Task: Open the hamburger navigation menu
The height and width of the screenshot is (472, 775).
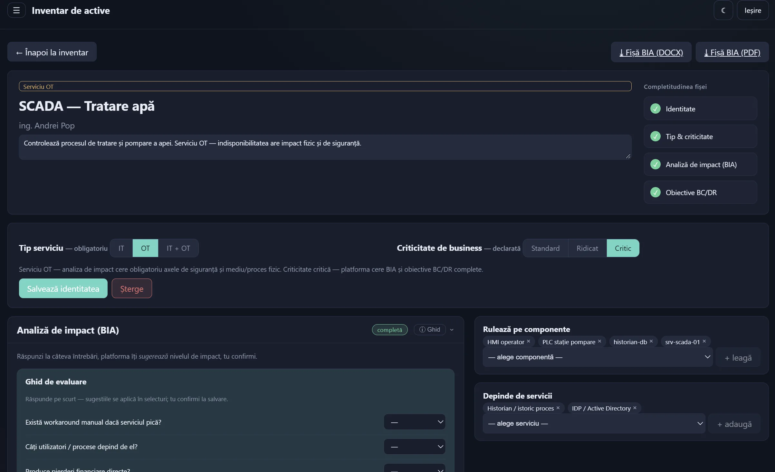Action: (16, 10)
